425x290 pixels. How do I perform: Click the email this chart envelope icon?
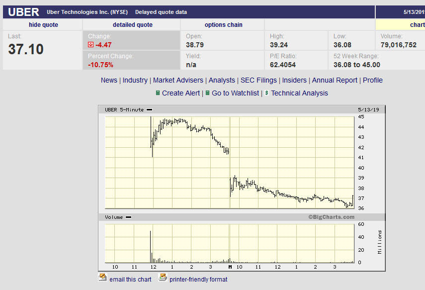click(102, 277)
